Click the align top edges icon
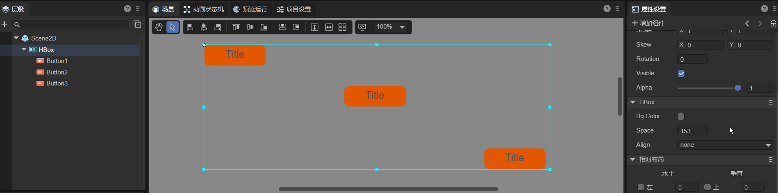This screenshot has height=193, width=778. tap(236, 27)
